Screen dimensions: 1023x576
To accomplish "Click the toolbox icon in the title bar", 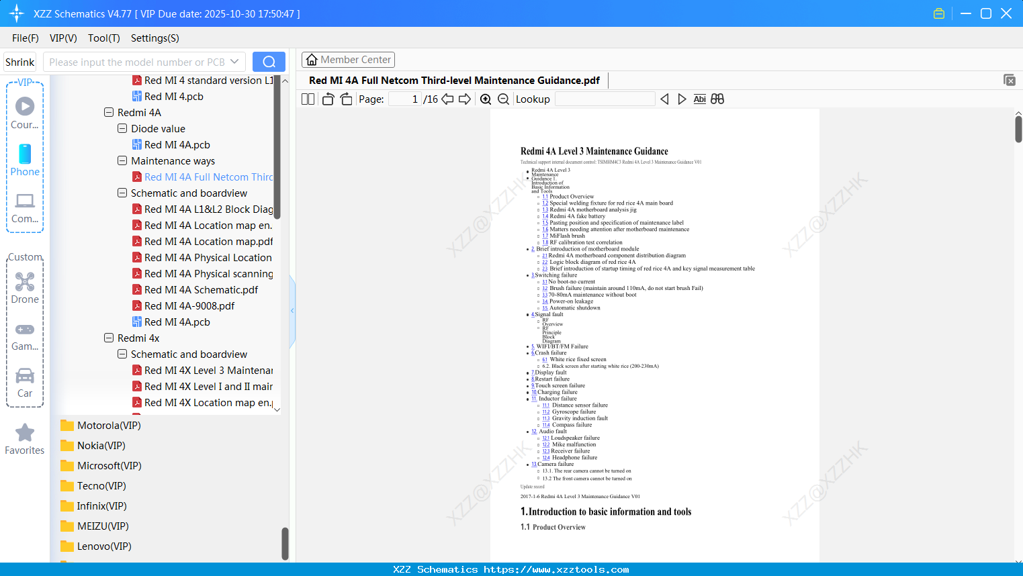I will (939, 13).
